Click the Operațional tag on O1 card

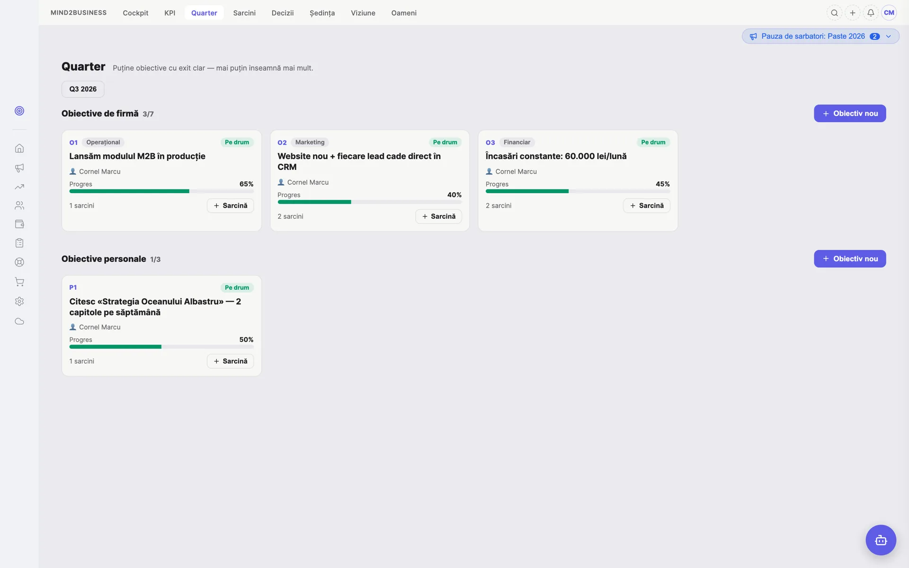click(103, 142)
